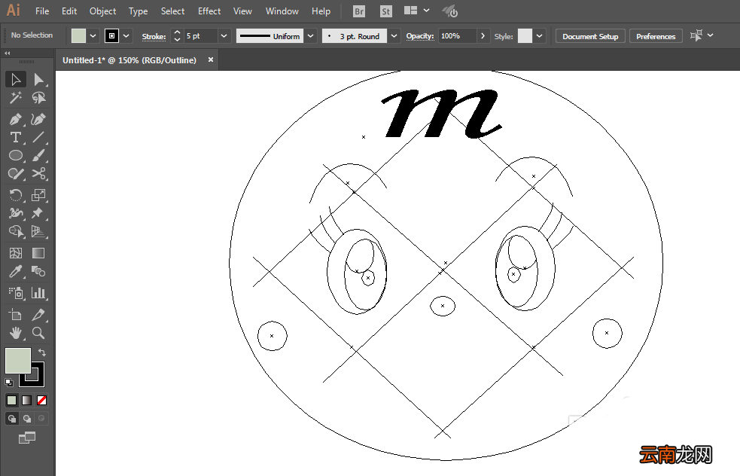Open the stroke color dropdown arrow
This screenshot has width=740, height=476.
(x=126, y=36)
